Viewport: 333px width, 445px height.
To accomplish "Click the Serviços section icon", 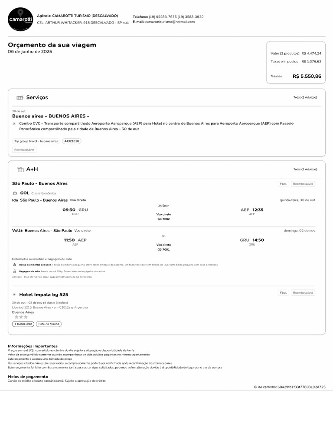I will click(x=20, y=98).
